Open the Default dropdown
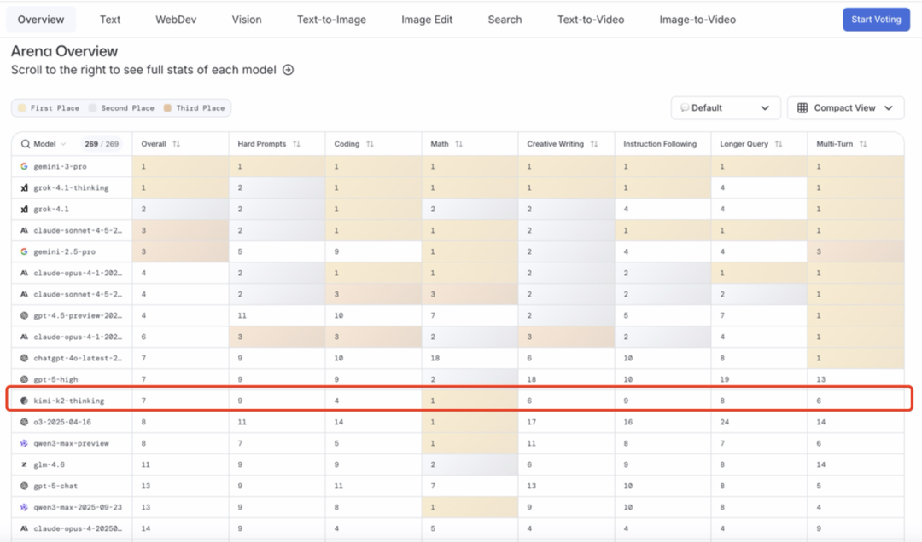Screen dimensions: 922x542 726,108
